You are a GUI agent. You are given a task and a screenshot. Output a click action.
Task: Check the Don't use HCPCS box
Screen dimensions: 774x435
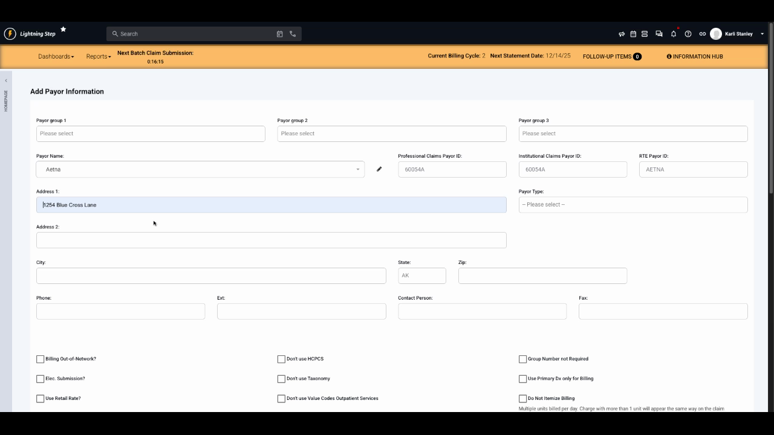(x=281, y=358)
